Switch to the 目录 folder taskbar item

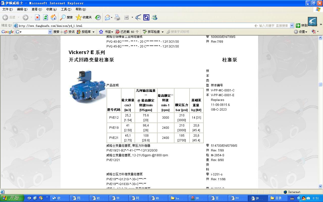278,198
